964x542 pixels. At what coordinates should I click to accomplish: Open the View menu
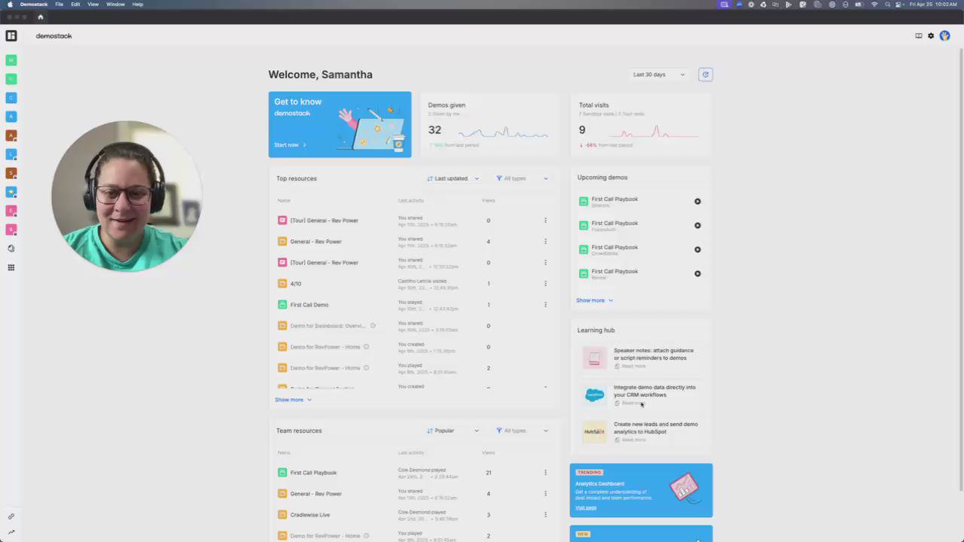[x=93, y=5]
